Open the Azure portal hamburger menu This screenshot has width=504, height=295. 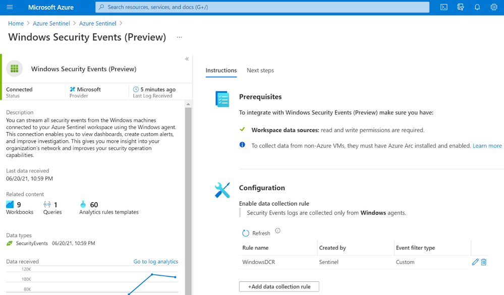pyautogui.click(x=10, y=7)
